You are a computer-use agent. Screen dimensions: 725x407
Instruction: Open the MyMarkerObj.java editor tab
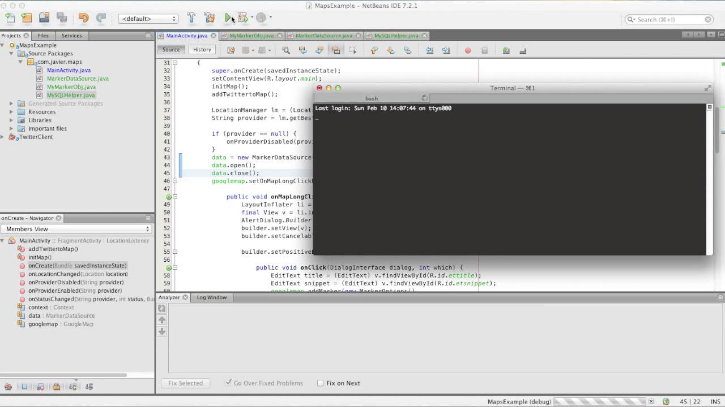[251, 36]
